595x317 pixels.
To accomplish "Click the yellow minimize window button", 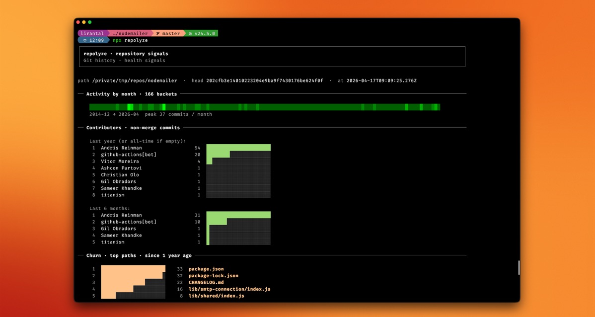I will [x=84, y=22].
